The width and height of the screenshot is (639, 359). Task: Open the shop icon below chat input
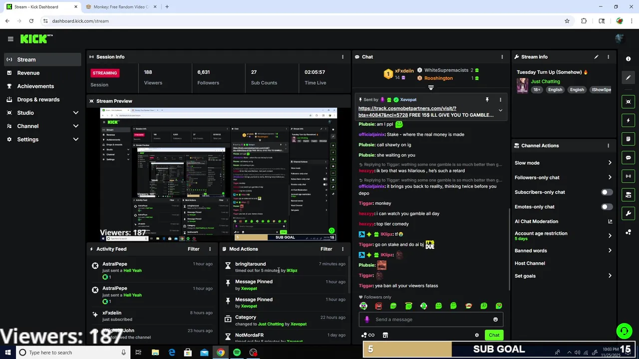coord(385,335)
